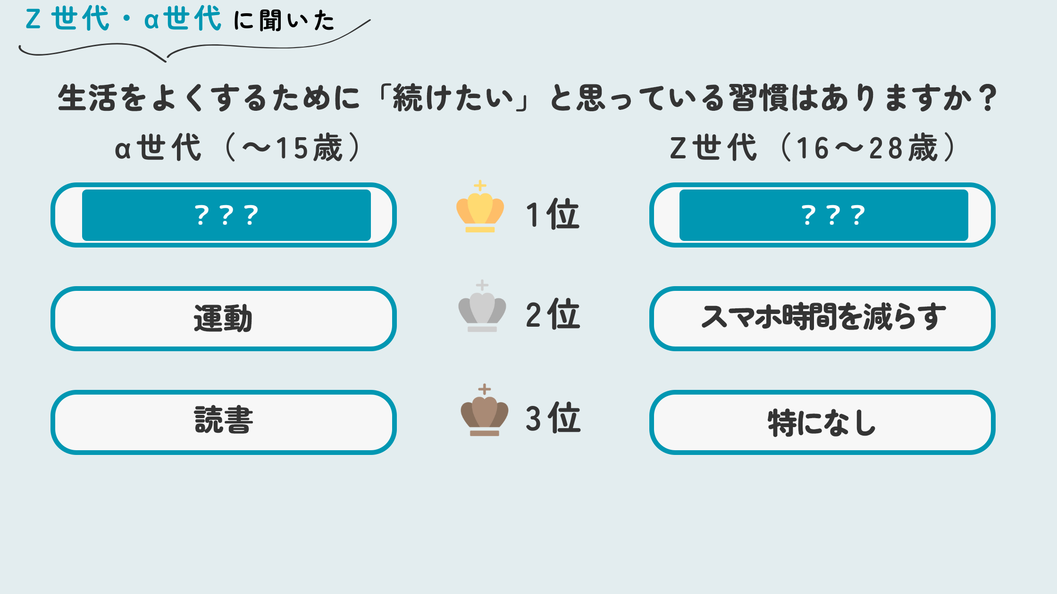Reveal the hidden ??? answer for Z世代
This screenshot has height=594, width=1057.
823,215
